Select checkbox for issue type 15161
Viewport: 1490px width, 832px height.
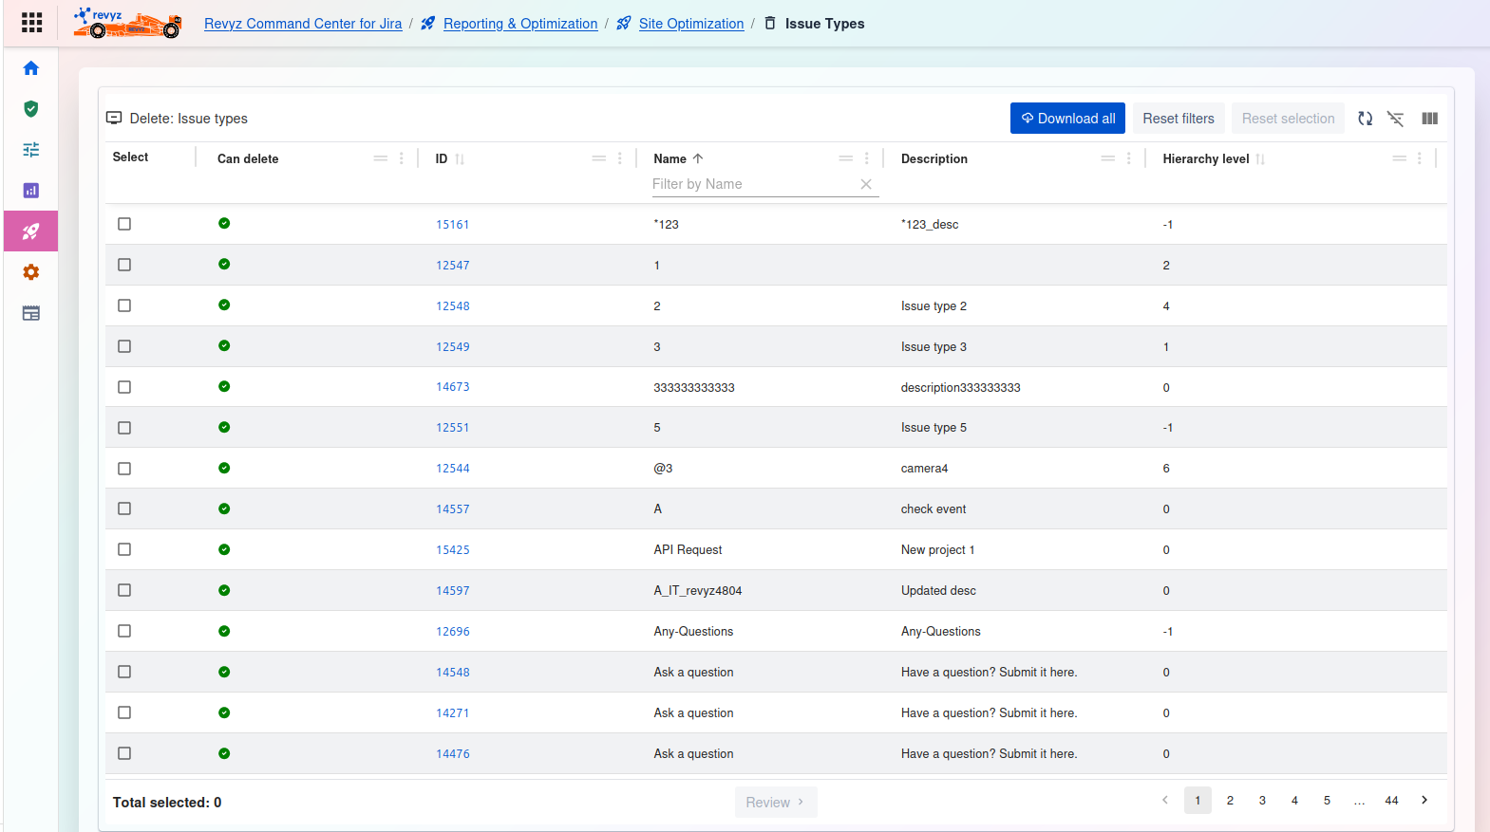[x=124, y=224]
